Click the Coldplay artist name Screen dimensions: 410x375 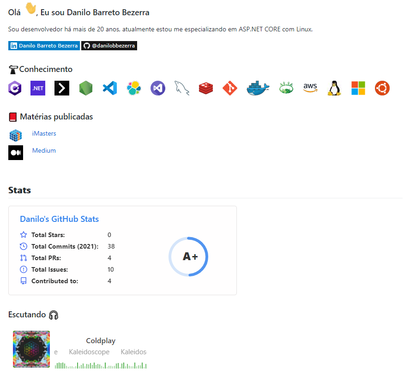point(101,340)
